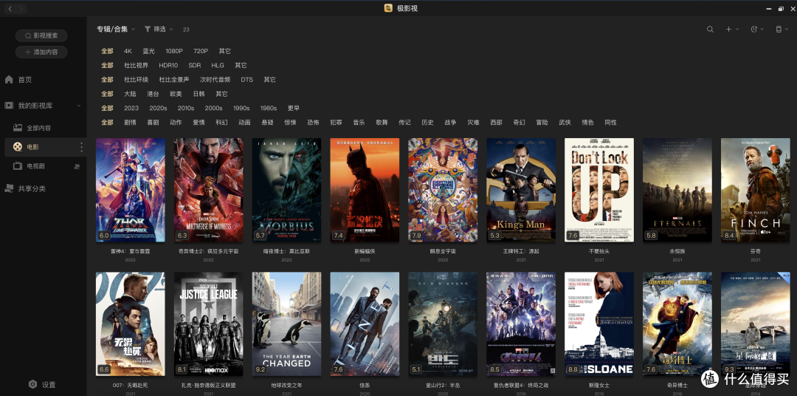Filter by 杜比全景声 audio
The height and width of the screenshot is (396, 797).
pos(174,79)
